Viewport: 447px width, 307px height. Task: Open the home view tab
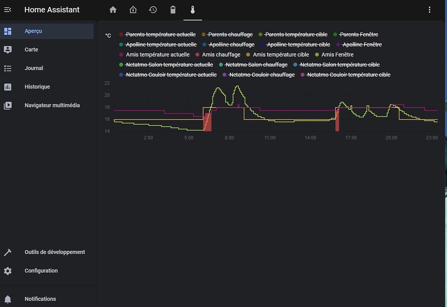113,9
